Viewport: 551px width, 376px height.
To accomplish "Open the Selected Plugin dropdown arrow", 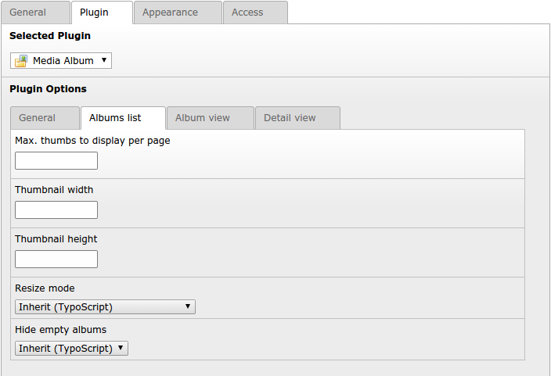I will (104, 60).
